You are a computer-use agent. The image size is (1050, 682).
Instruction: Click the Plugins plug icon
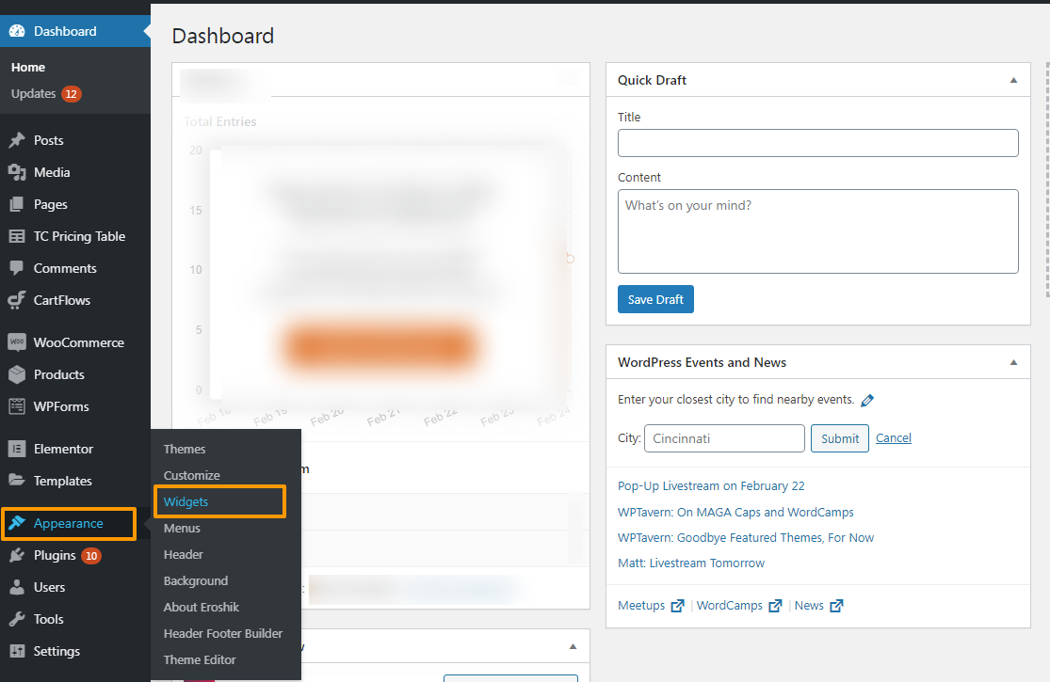(x=17, y=556)
